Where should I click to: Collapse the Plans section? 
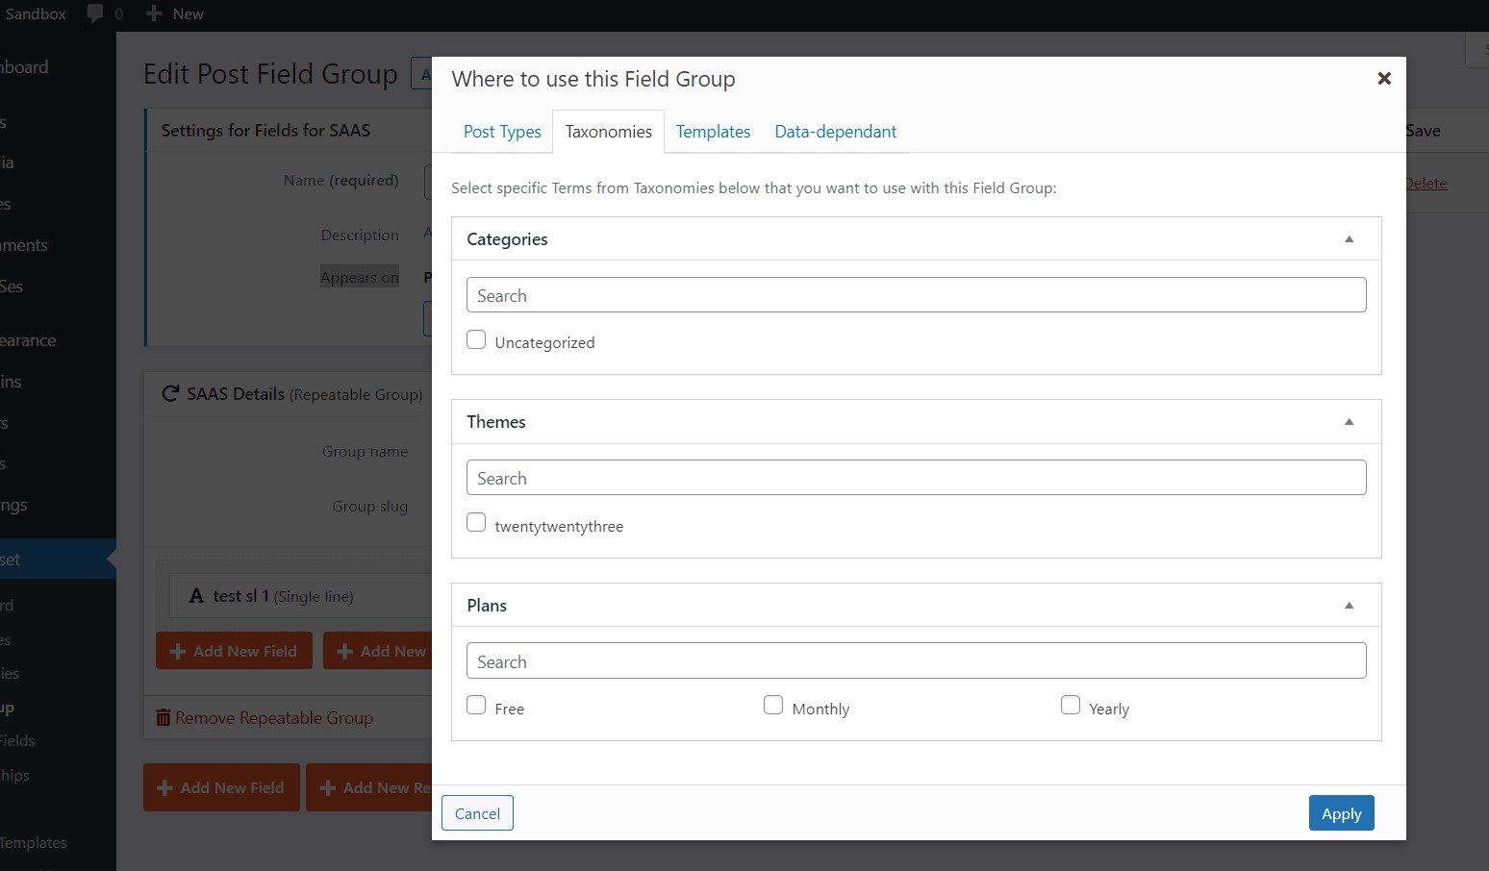1349,605
